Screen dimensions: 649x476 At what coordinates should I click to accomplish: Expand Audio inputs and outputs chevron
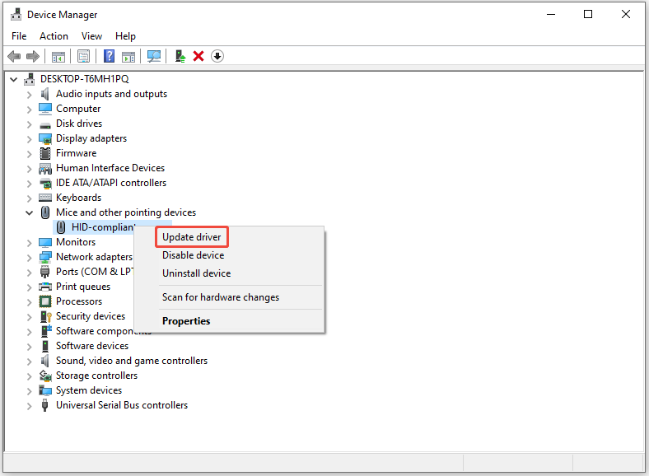29,95
